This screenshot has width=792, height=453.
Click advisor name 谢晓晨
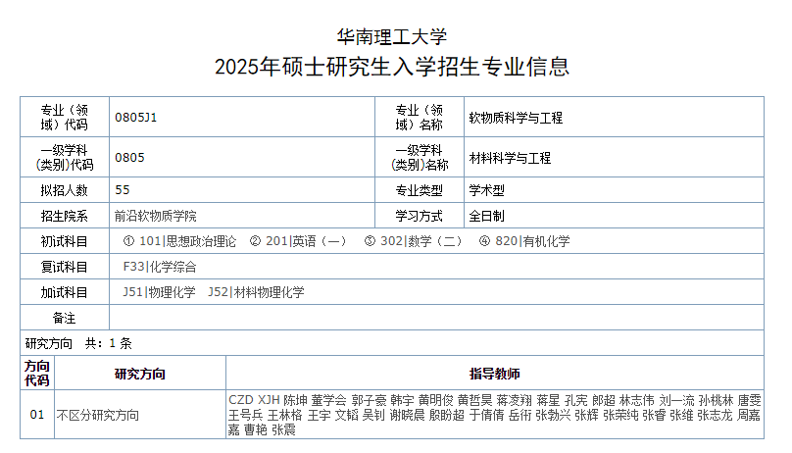point(408,415)
